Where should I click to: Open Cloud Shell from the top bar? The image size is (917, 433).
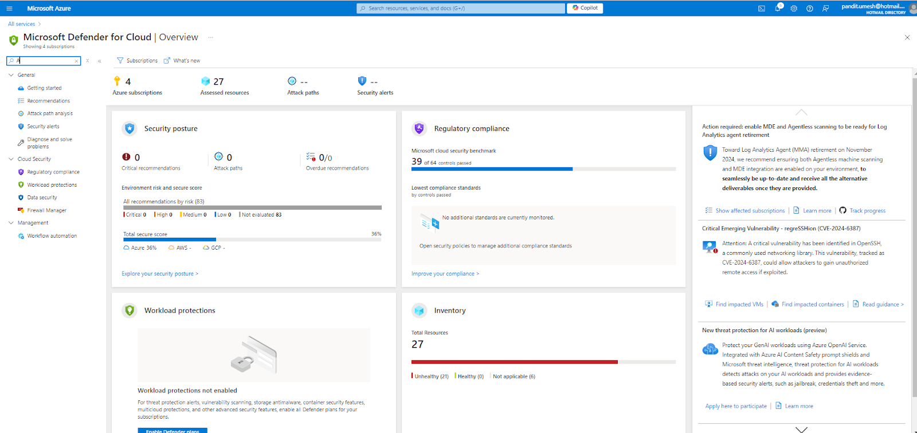[x=762, y=9]
